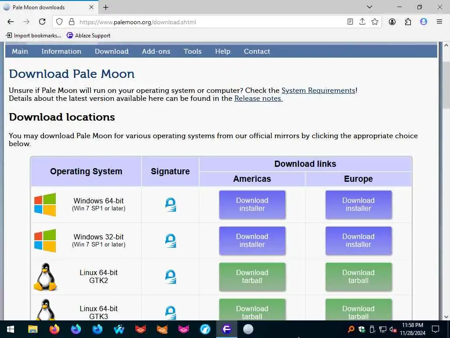Image resolution: width=450 pixels, height=338 pixels.
Task: Click the Windows logo in 64-bit row
Action: point(45,205)
